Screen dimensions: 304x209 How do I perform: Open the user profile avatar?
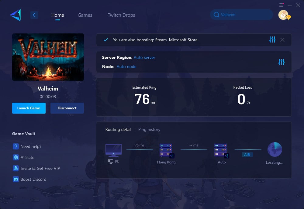(284, 15)
